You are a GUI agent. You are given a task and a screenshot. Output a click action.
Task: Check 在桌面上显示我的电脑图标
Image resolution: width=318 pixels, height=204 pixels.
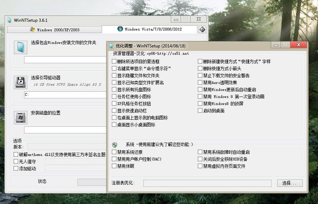pyautogui.click(x=114, y=118)
